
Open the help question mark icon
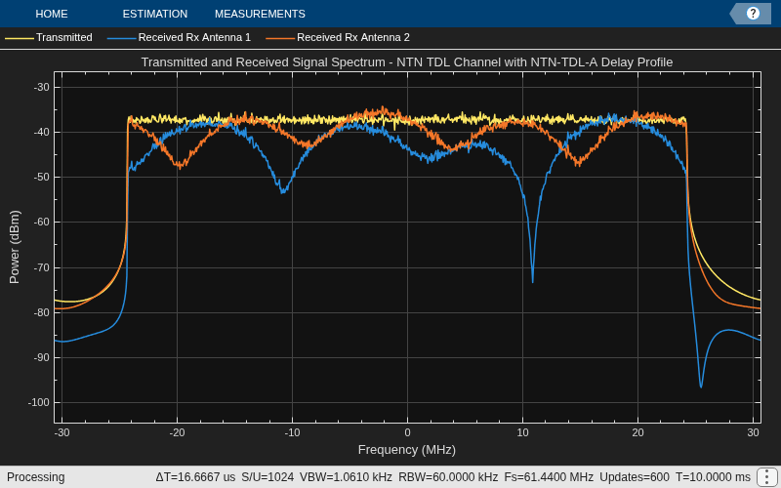coord(753,14)
